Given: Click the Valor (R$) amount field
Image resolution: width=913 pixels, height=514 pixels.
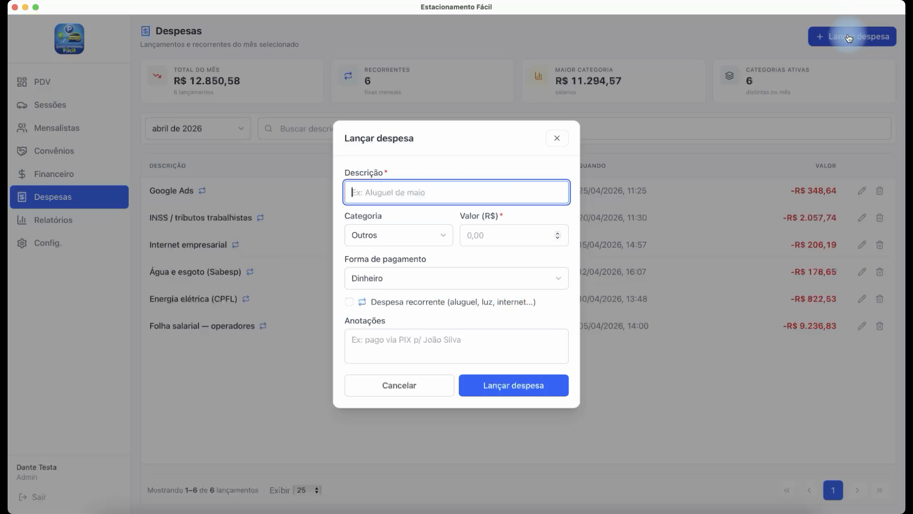Looking at the screenshot, I should (x=514, y=235).
